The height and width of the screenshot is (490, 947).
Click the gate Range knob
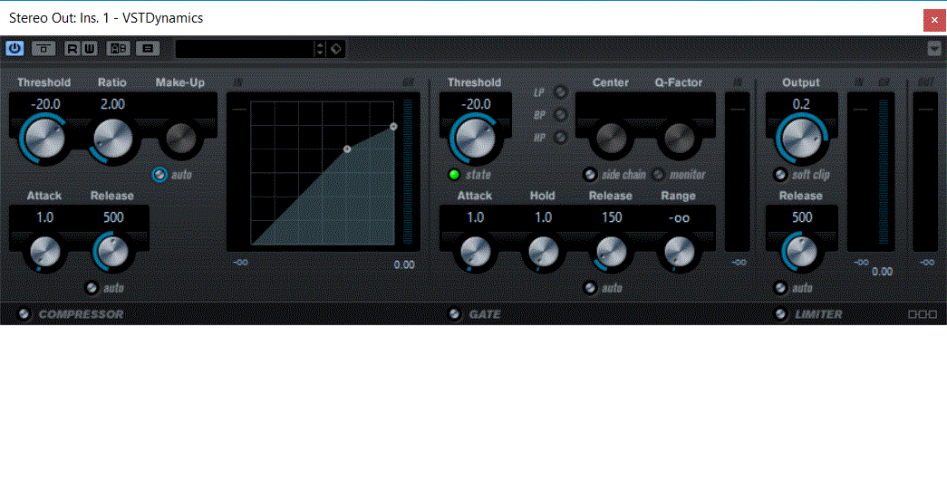pyautogui.click(x=678, y=252)
